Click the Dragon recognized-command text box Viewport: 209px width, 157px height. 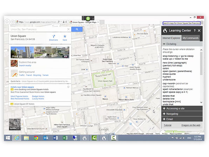pos(182,23)
